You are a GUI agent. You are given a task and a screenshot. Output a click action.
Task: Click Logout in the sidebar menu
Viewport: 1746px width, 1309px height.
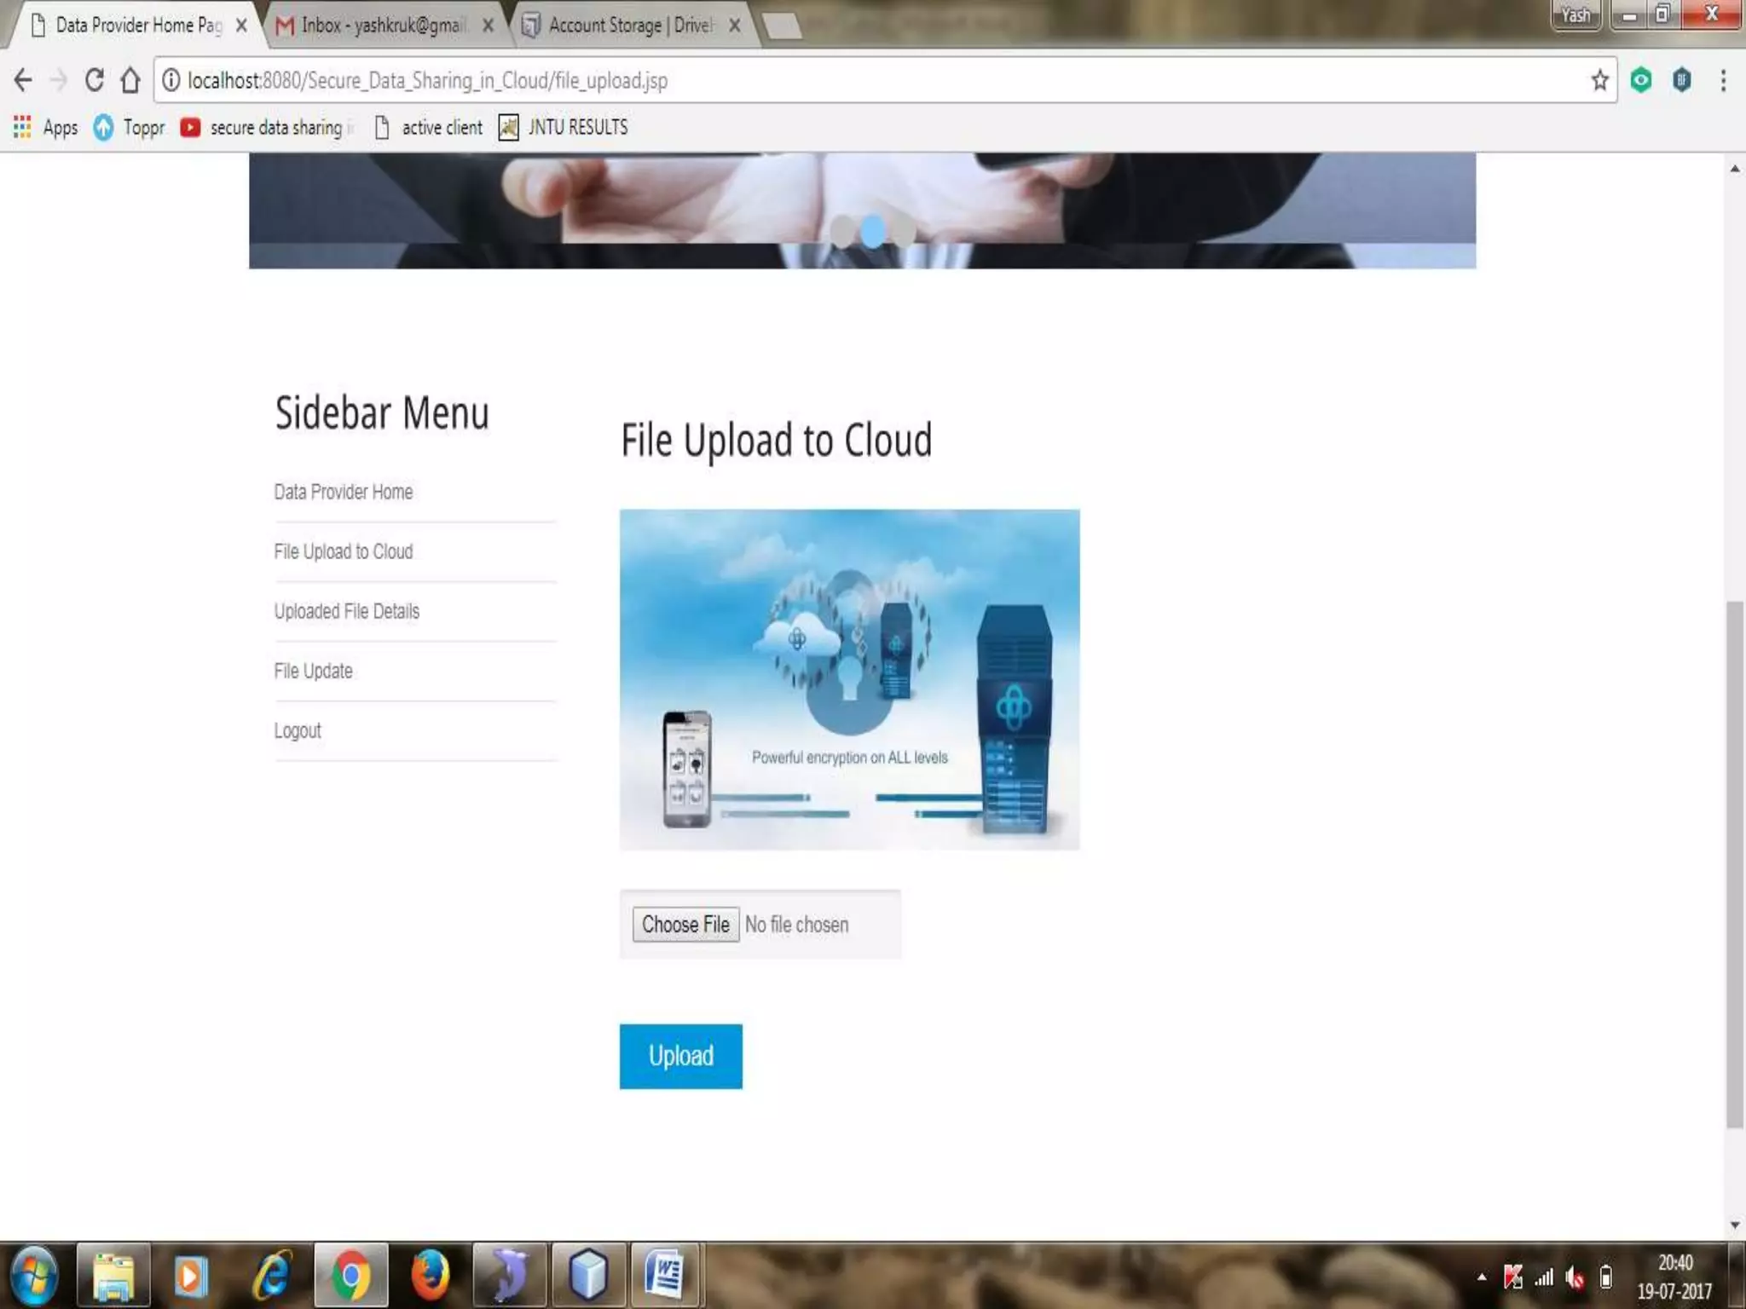[298, 730]
